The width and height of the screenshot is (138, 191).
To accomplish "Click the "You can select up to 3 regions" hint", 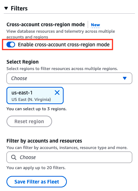I will [37, 109].
